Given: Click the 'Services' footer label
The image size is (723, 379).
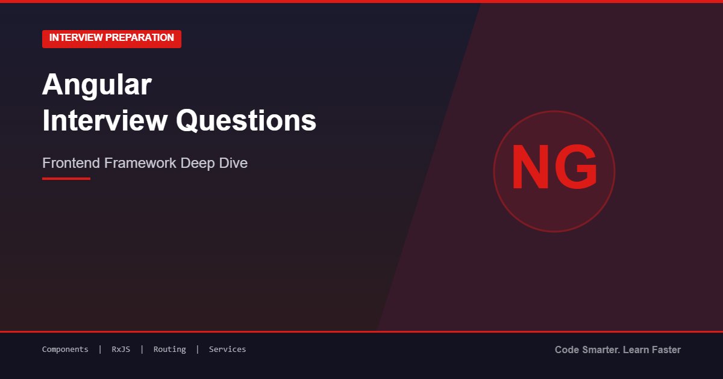Looking at the screenshot, I should [x=227, y=350].
